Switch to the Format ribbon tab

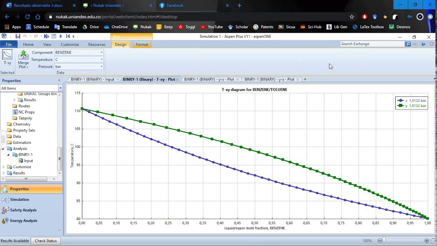[x=142, y=44]
